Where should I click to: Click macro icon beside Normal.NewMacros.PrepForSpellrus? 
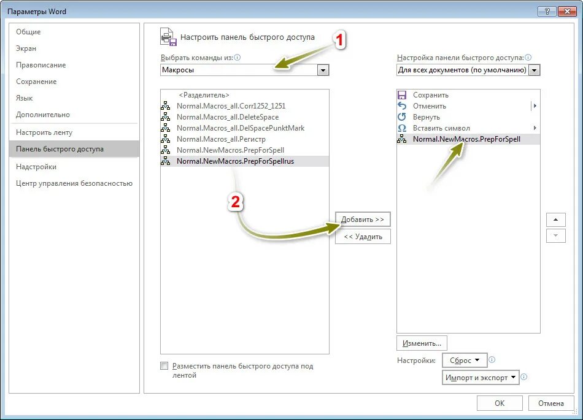pyautogui.click(x=166, y=161)
